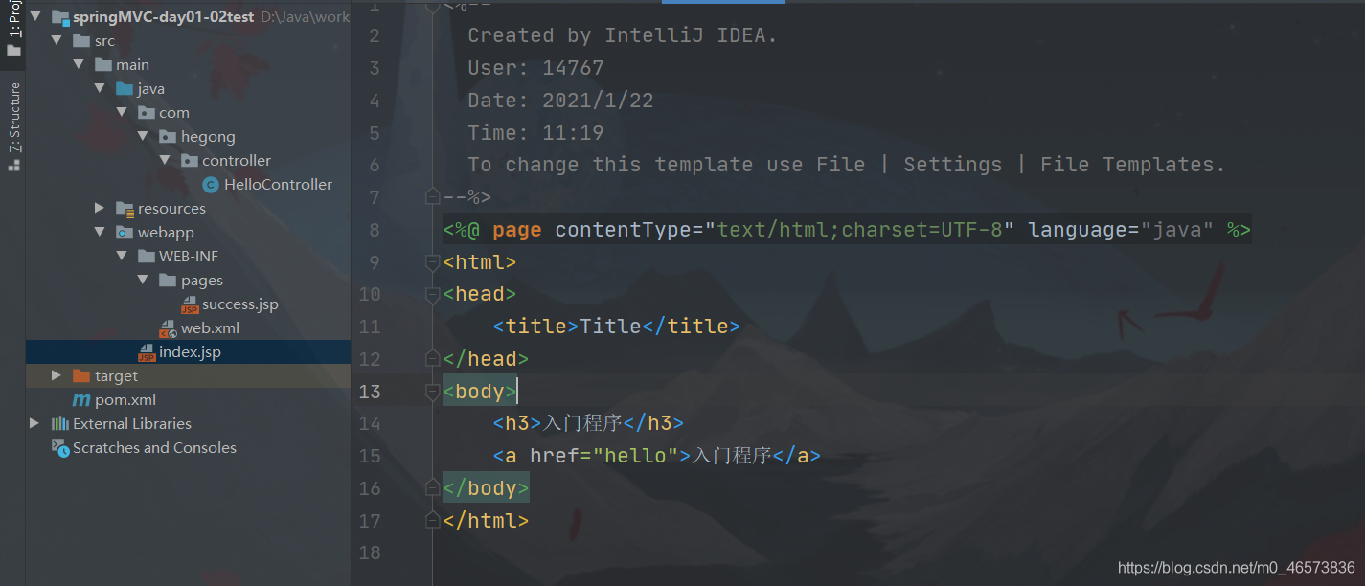Click 'File Templates.' in line 6 comment
Screen dimensions: 1365x586
pyautogui.click(x=1132, y=165)
